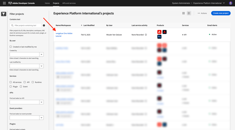Check Created or last modified by me
The height and width of the screenshot is (130, 235).
tap(11, 47)
